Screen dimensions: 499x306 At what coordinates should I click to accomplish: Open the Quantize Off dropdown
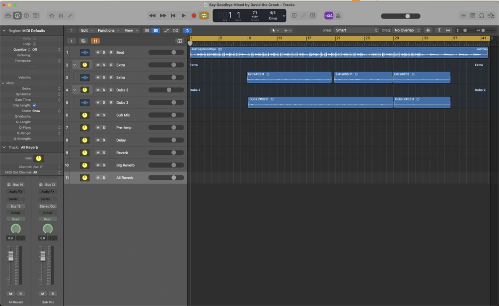click(46, 50)
